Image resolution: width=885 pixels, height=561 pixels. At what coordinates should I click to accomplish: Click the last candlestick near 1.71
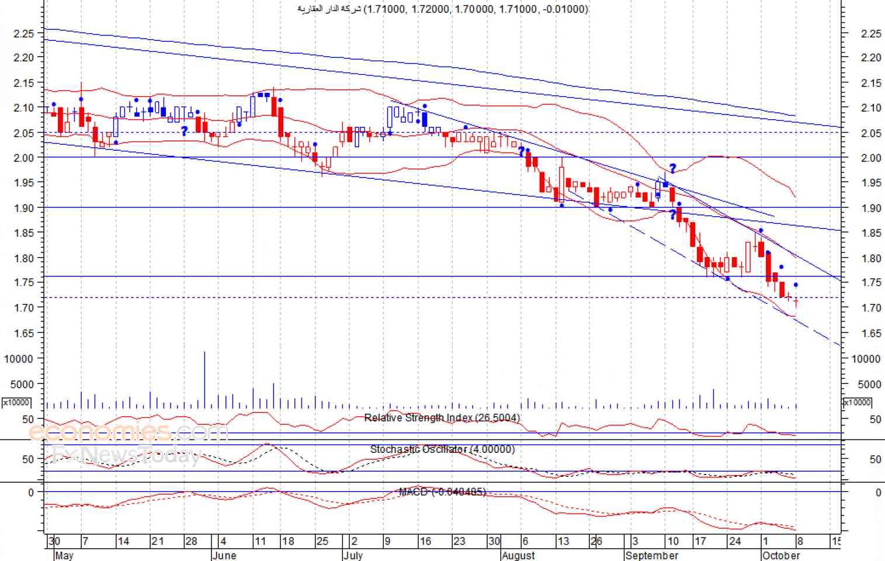pos(796,302)
